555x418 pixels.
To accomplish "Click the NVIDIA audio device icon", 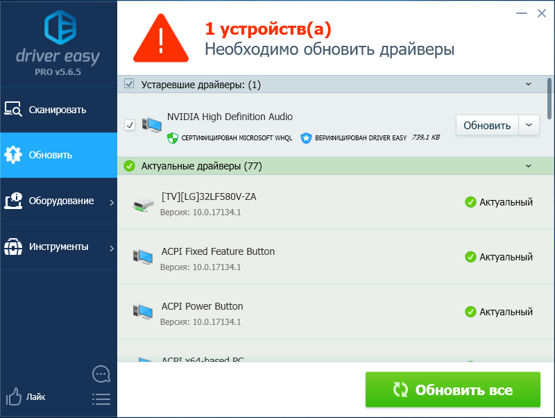I will (151, 125).
